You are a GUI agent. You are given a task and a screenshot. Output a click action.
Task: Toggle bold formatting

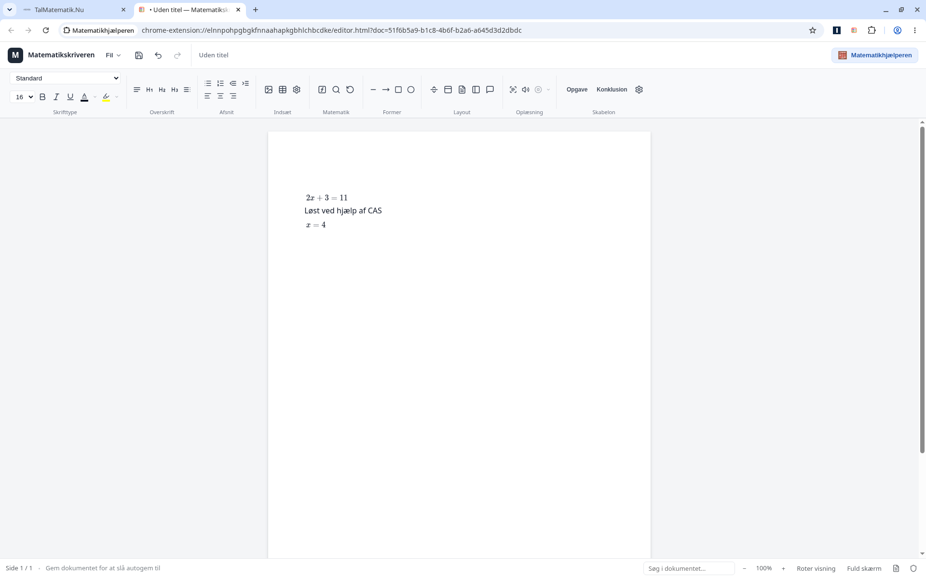point(42,97)
